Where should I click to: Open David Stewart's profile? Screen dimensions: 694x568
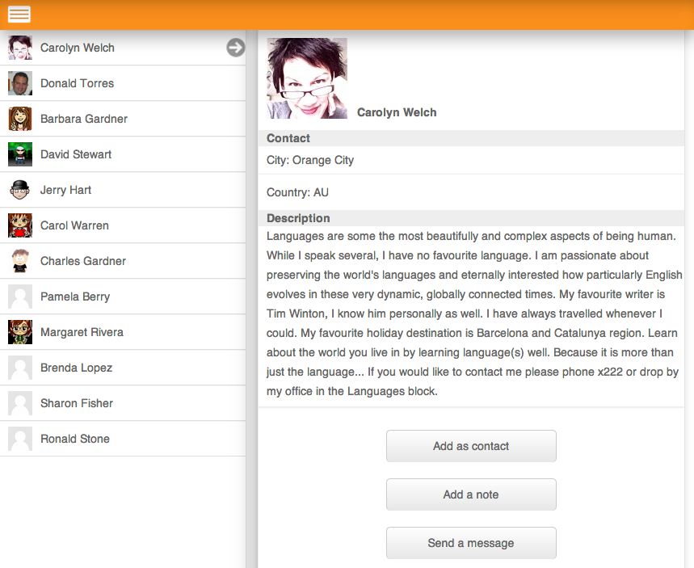[123, 154]
